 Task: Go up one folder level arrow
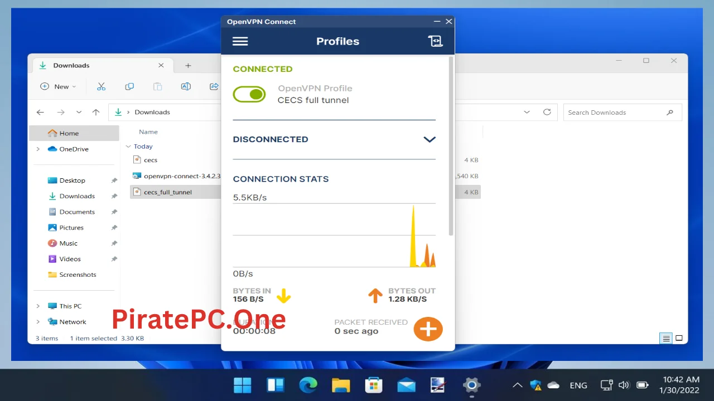pyautogui.click(x=96, y=112)
